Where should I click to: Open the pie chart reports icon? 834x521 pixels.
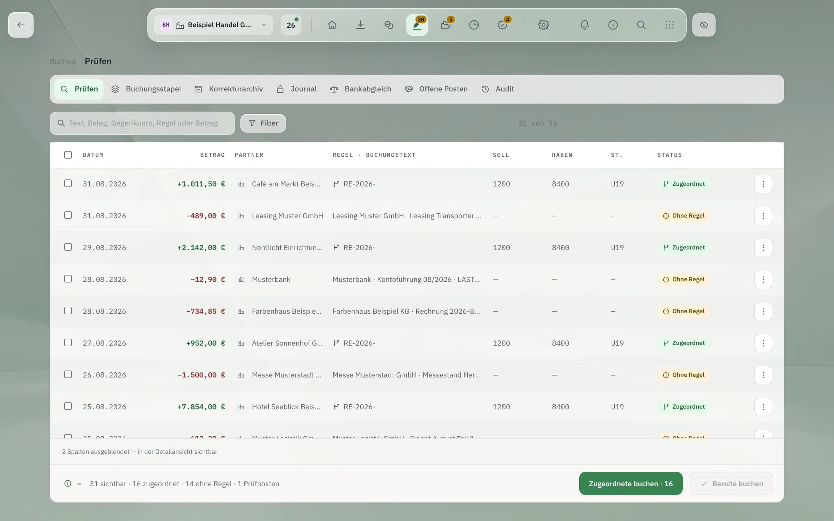tap(474, 25)
